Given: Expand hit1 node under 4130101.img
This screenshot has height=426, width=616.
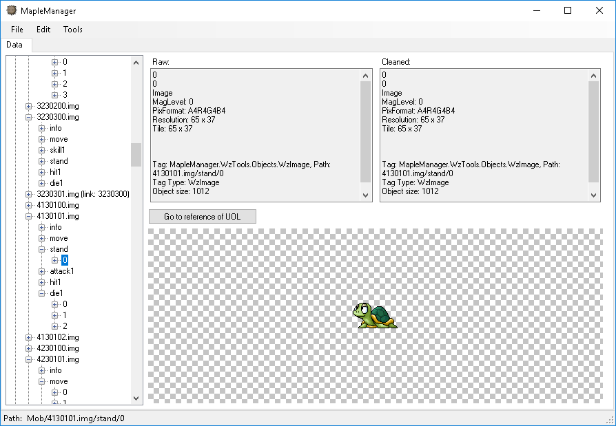Looking at the screenshot, I should coord(41,282).
